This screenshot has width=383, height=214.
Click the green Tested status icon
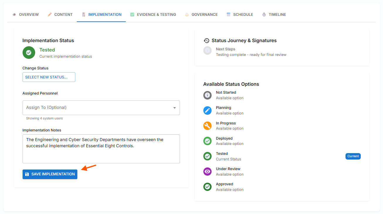point(29,53)
